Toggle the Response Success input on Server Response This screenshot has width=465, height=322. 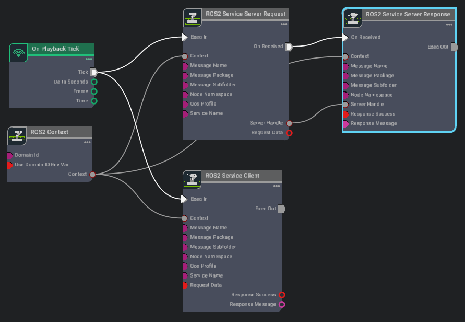345,114
